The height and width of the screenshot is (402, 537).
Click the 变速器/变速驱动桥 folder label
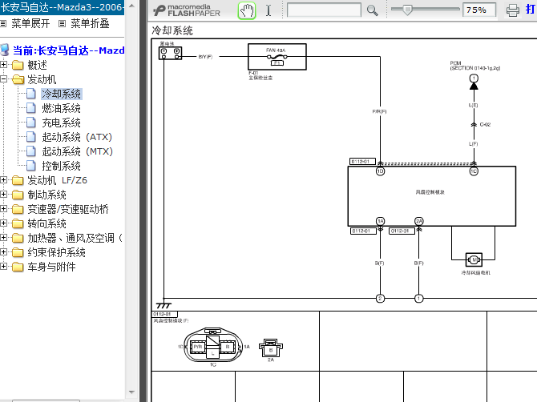point(68,209)
